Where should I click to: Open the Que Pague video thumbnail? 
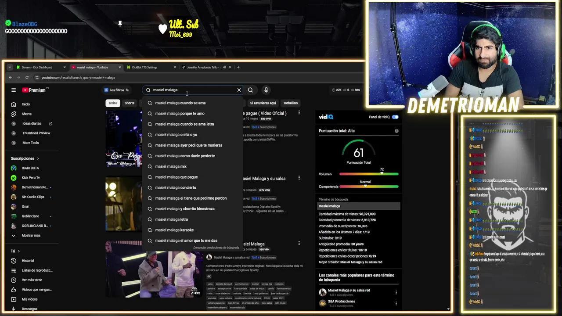124,139
